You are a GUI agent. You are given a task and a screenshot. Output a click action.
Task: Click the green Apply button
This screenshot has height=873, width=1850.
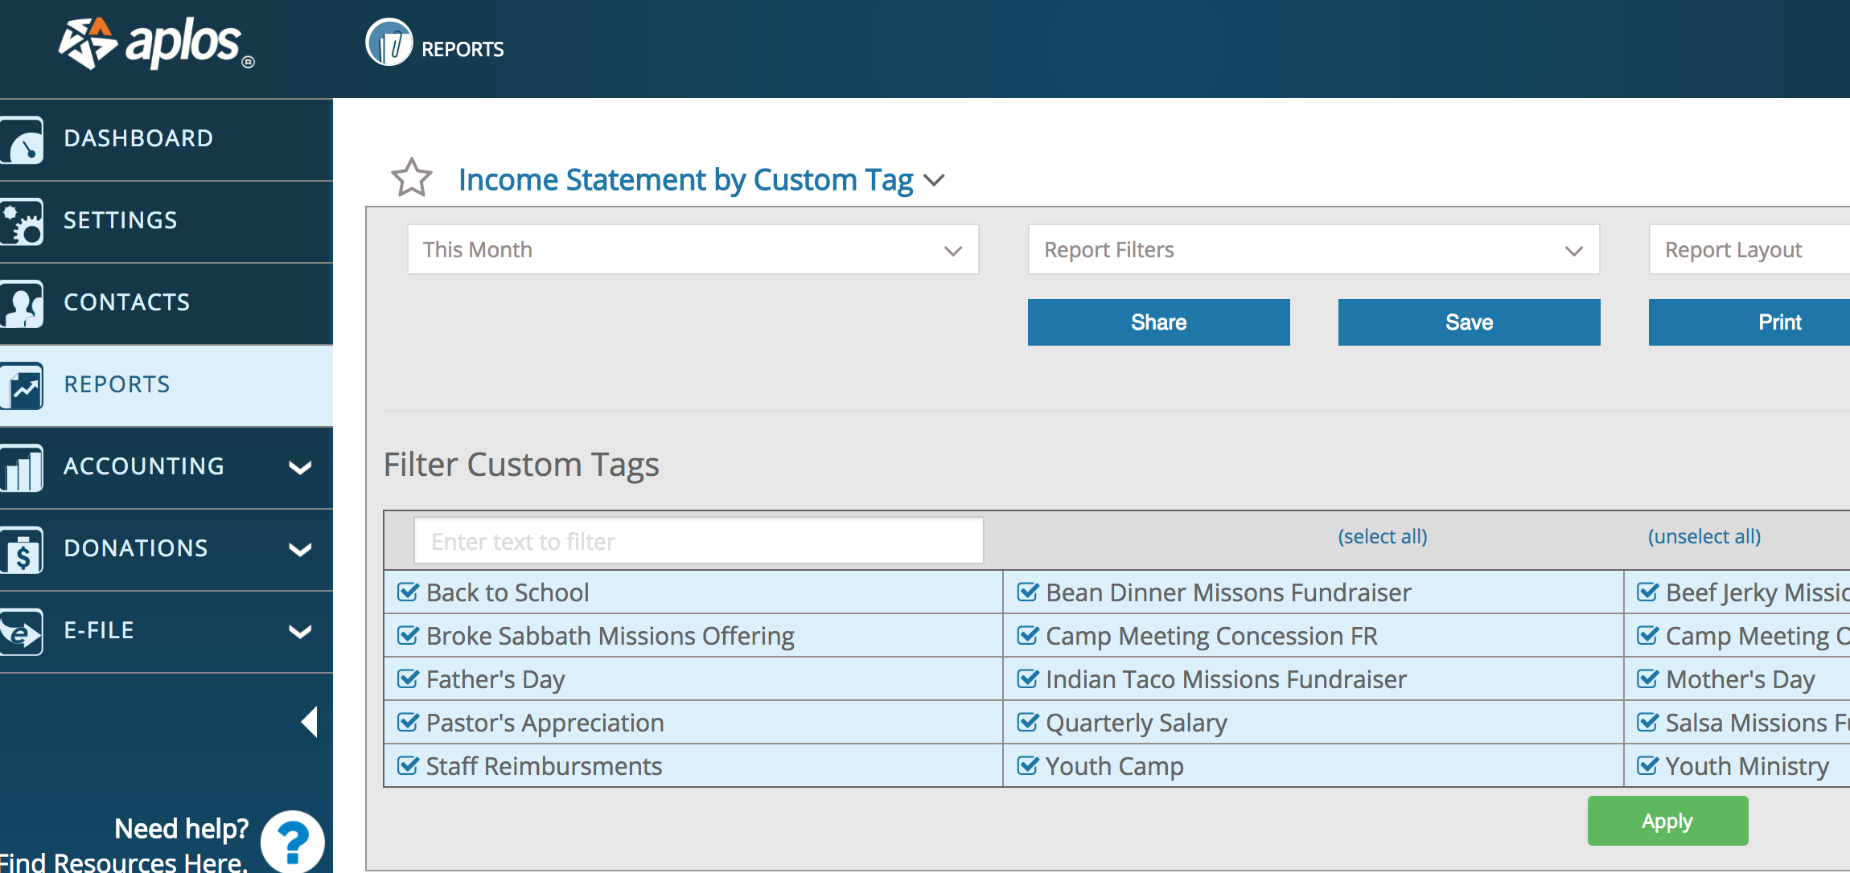[x=1667, y=820]
